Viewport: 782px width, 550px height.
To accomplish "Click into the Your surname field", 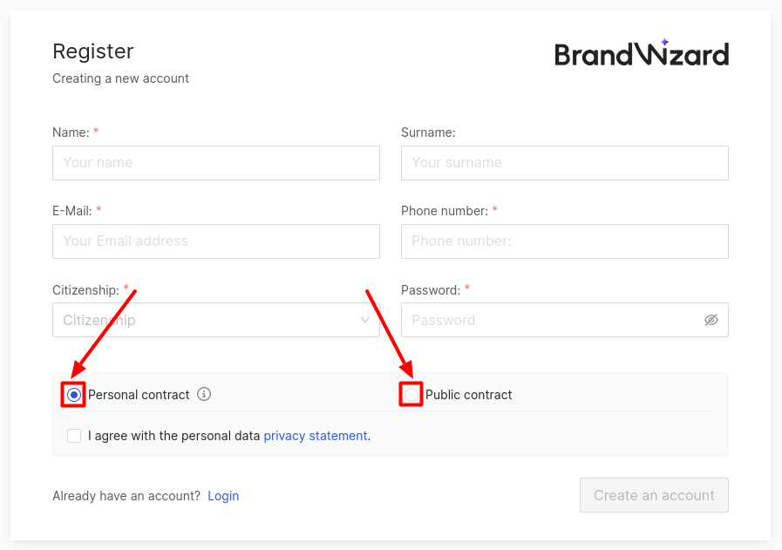I will point(565,163).
